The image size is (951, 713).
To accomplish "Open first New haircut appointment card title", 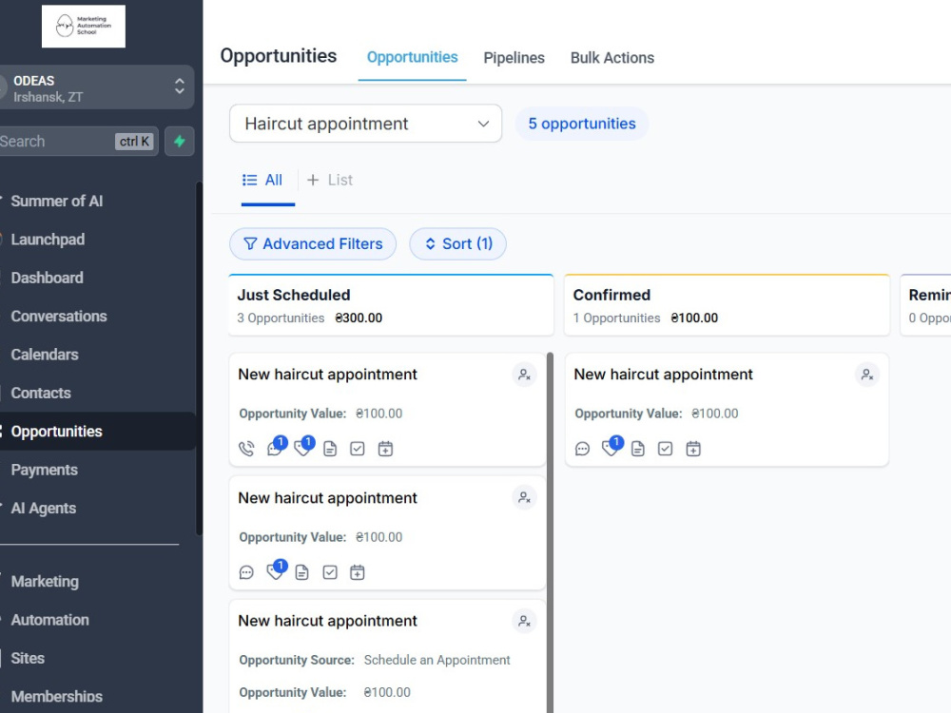I will pyautogui.click(x=327, y=375).
